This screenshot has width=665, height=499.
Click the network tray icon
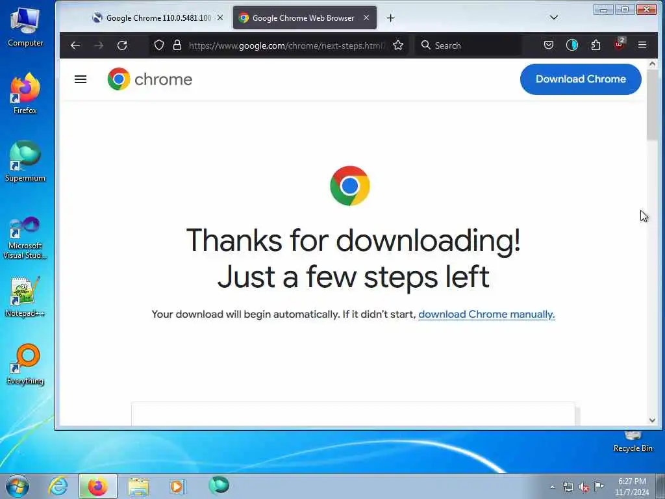568,487
